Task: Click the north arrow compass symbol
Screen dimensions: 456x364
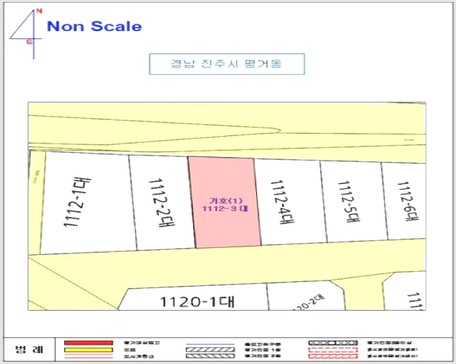Action: pos(27,34)
